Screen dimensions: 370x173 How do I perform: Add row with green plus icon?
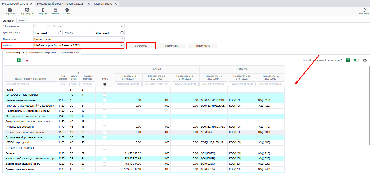tap(19, 60)
